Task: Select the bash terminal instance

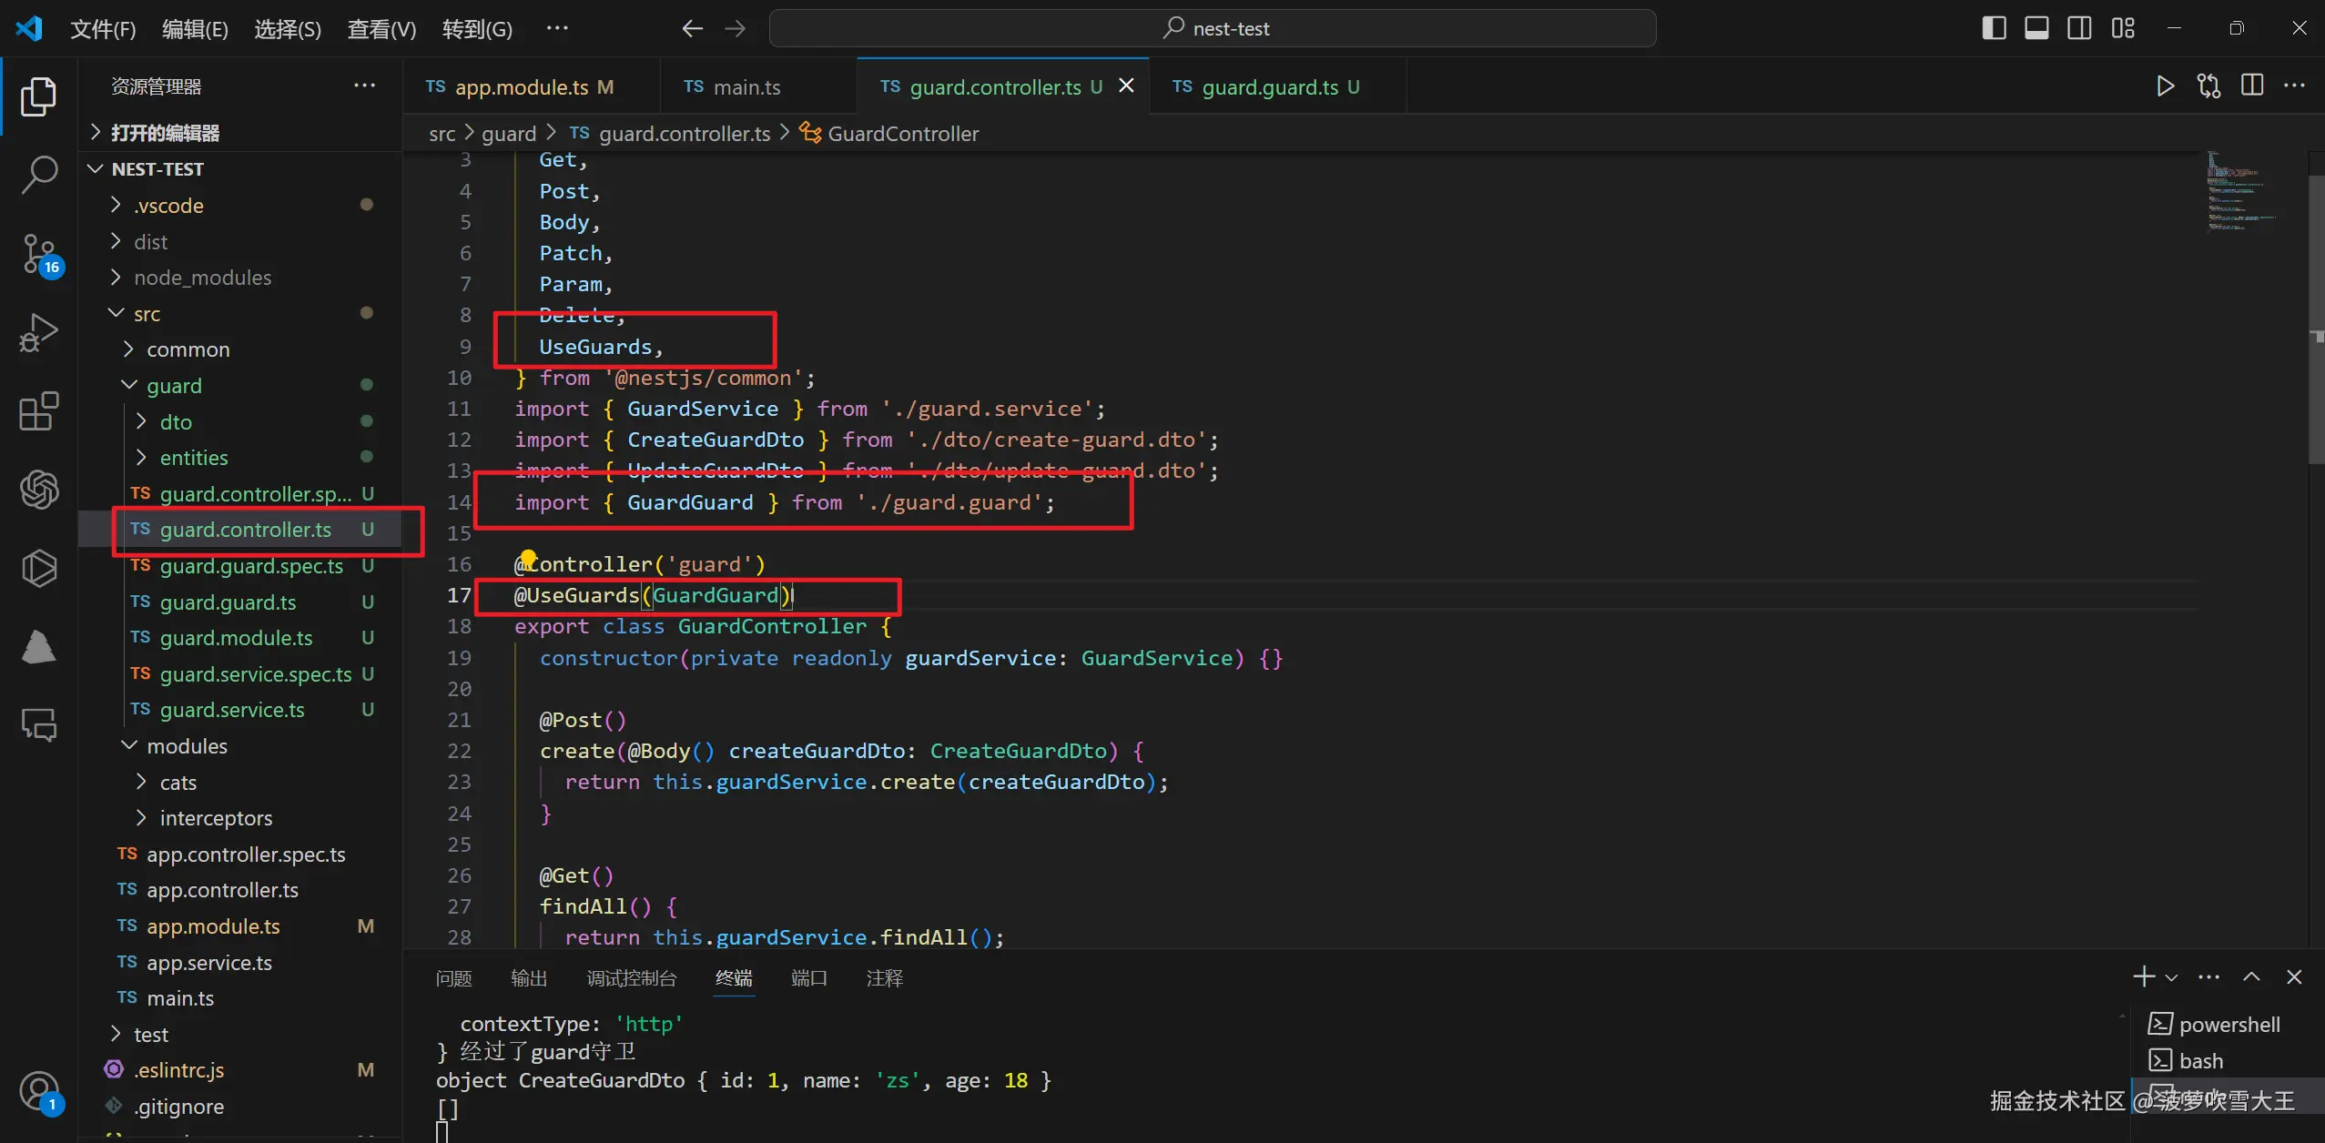Action: pos(2200,1061)
